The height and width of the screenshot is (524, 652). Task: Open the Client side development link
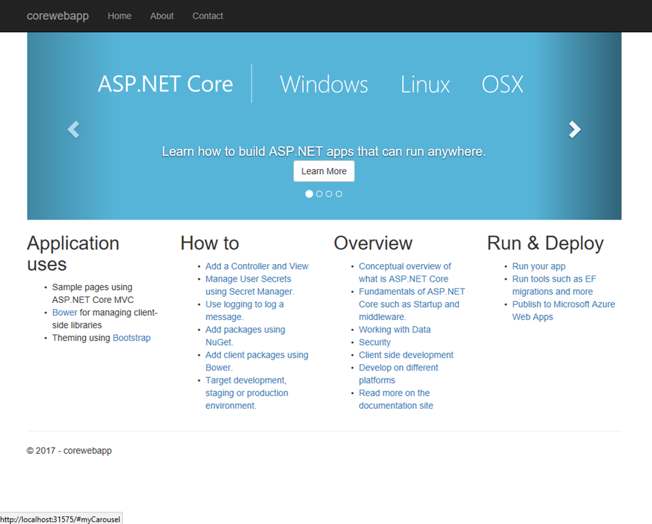pos(406,355)
